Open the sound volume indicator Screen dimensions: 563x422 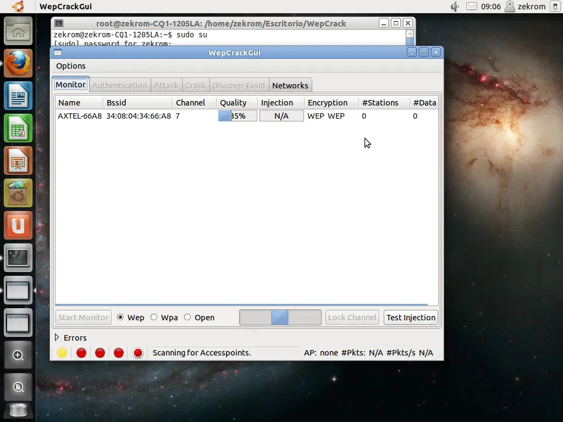click(455, 7)
